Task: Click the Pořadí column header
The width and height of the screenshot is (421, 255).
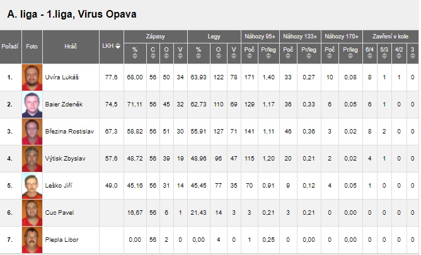Action: [10, 47]
